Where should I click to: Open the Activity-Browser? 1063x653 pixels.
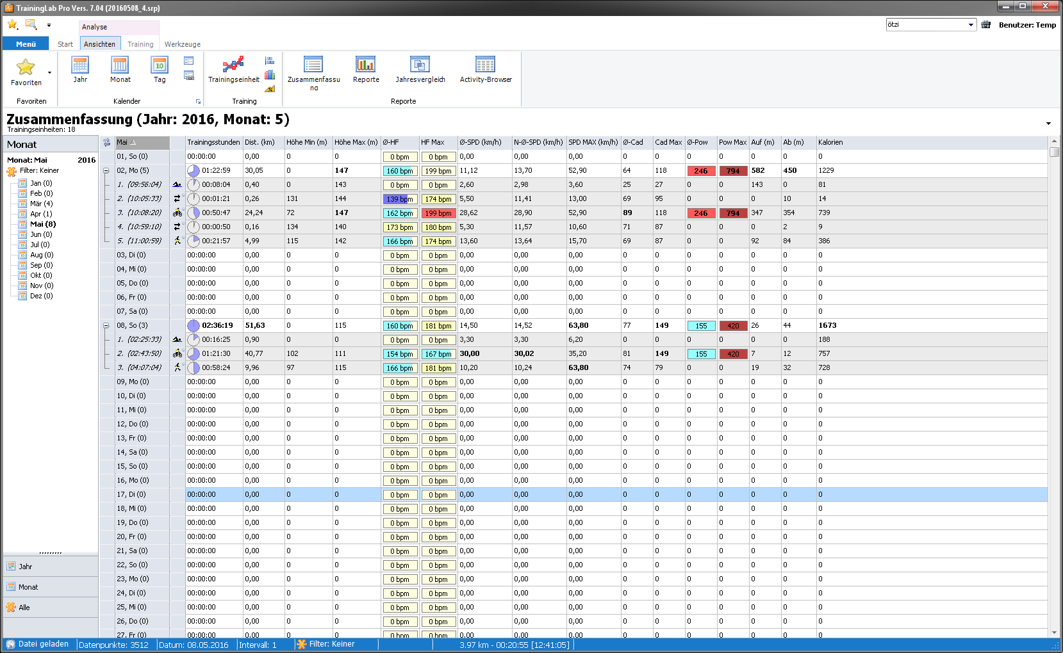tap(486, 70)
